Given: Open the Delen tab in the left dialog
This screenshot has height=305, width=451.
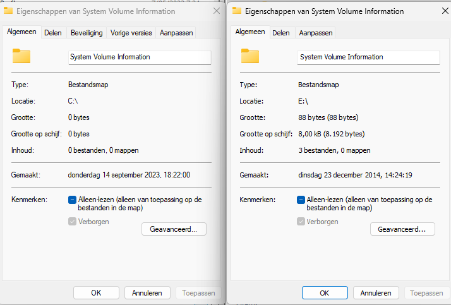Looking at the screenshot, I should coord(52,33).
